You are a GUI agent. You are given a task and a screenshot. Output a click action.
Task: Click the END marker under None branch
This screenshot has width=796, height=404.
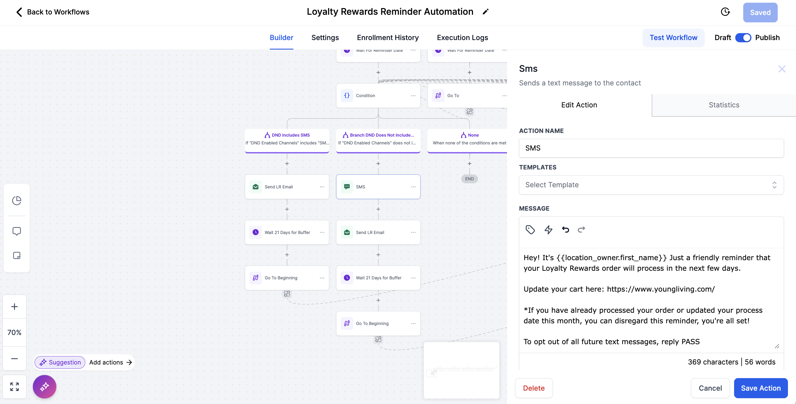[x=469, y=179]
